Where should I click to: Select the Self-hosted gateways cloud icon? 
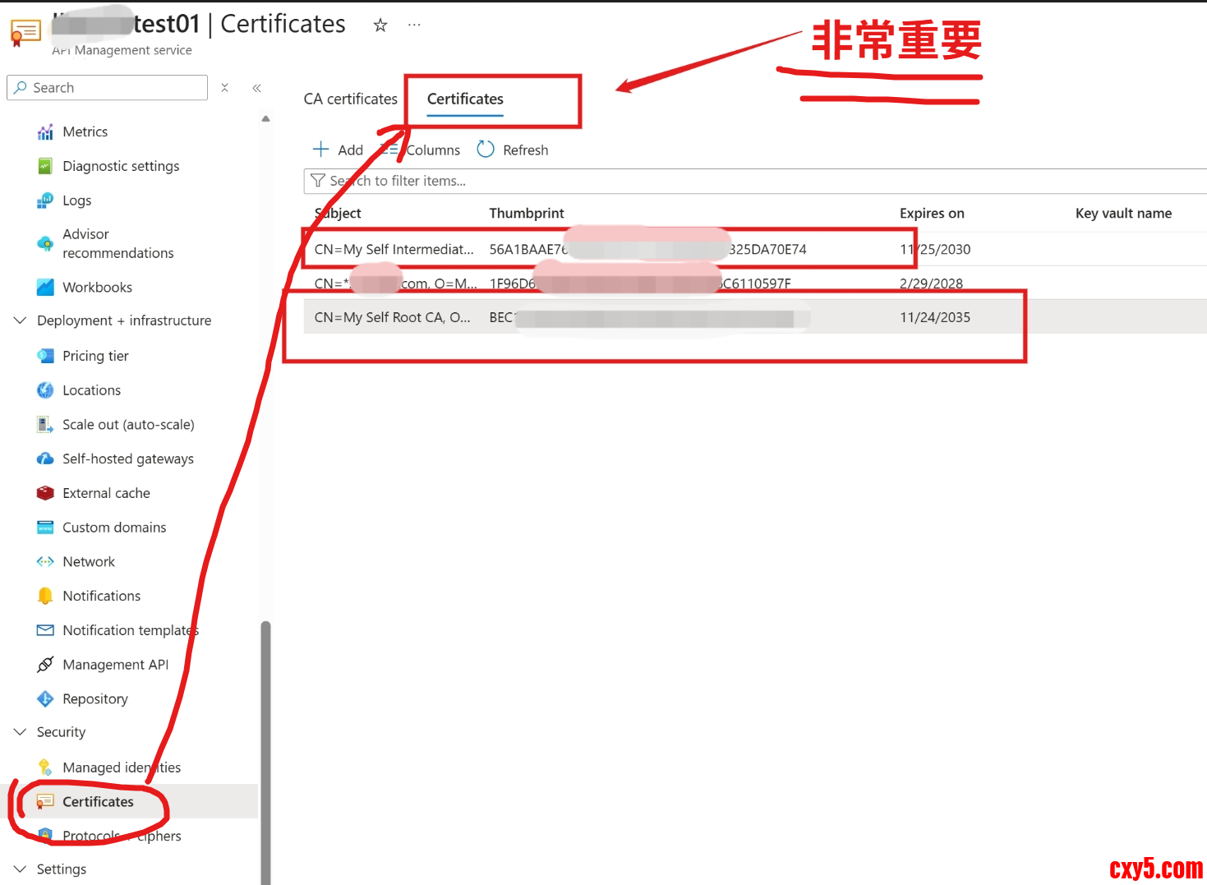tap(45, 459)
